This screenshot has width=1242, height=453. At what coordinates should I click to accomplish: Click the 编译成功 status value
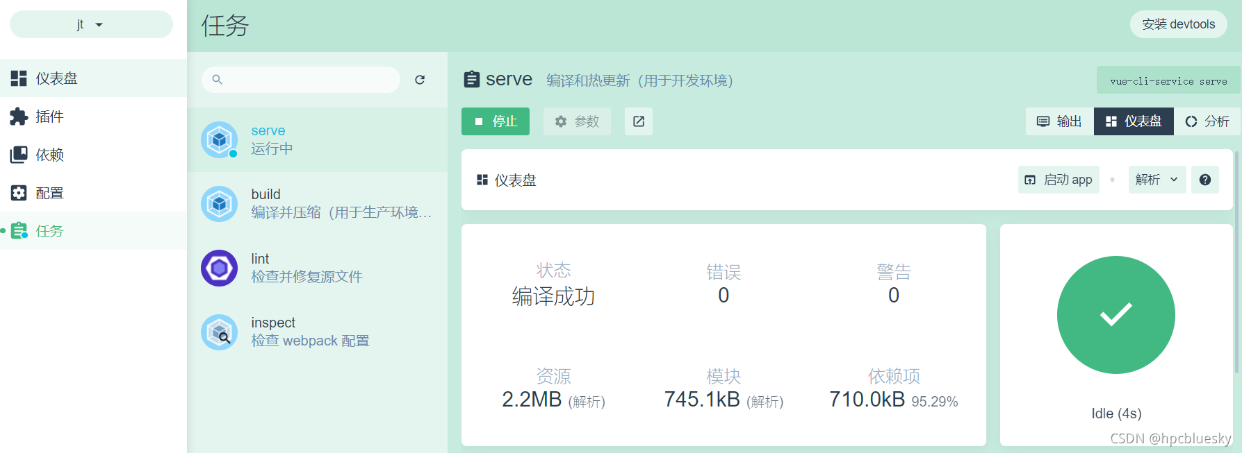point(553,296)
